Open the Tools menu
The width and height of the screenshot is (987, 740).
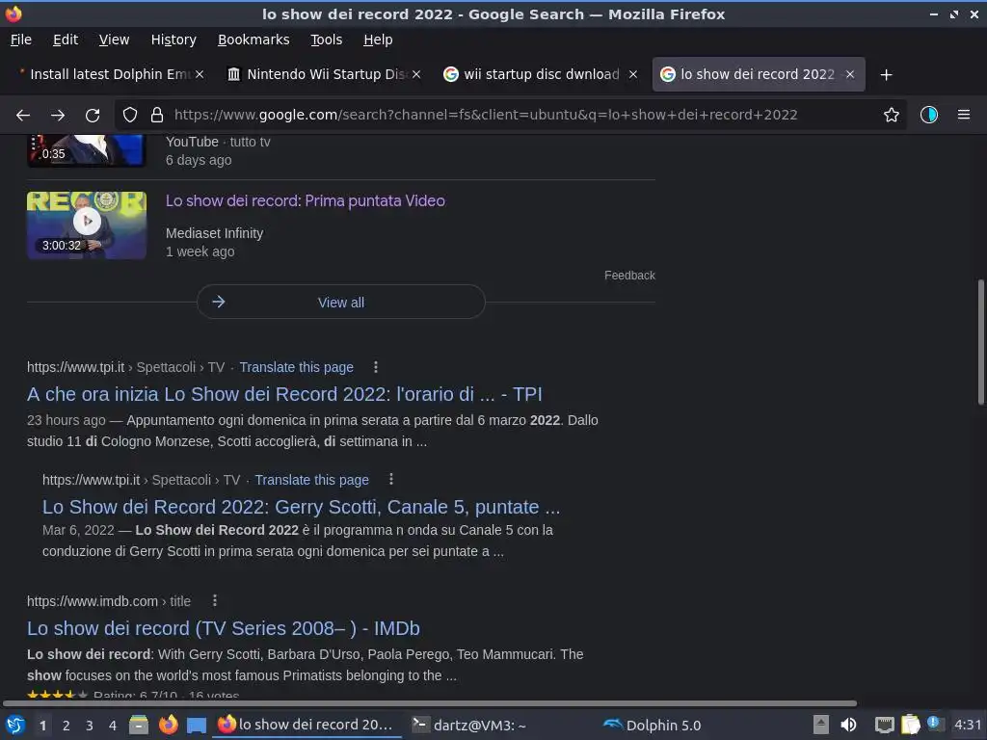click(x=326, y=40)
